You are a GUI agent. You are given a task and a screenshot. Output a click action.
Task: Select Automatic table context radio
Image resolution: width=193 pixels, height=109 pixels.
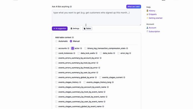pyautogui.click(x=56, y=41)
